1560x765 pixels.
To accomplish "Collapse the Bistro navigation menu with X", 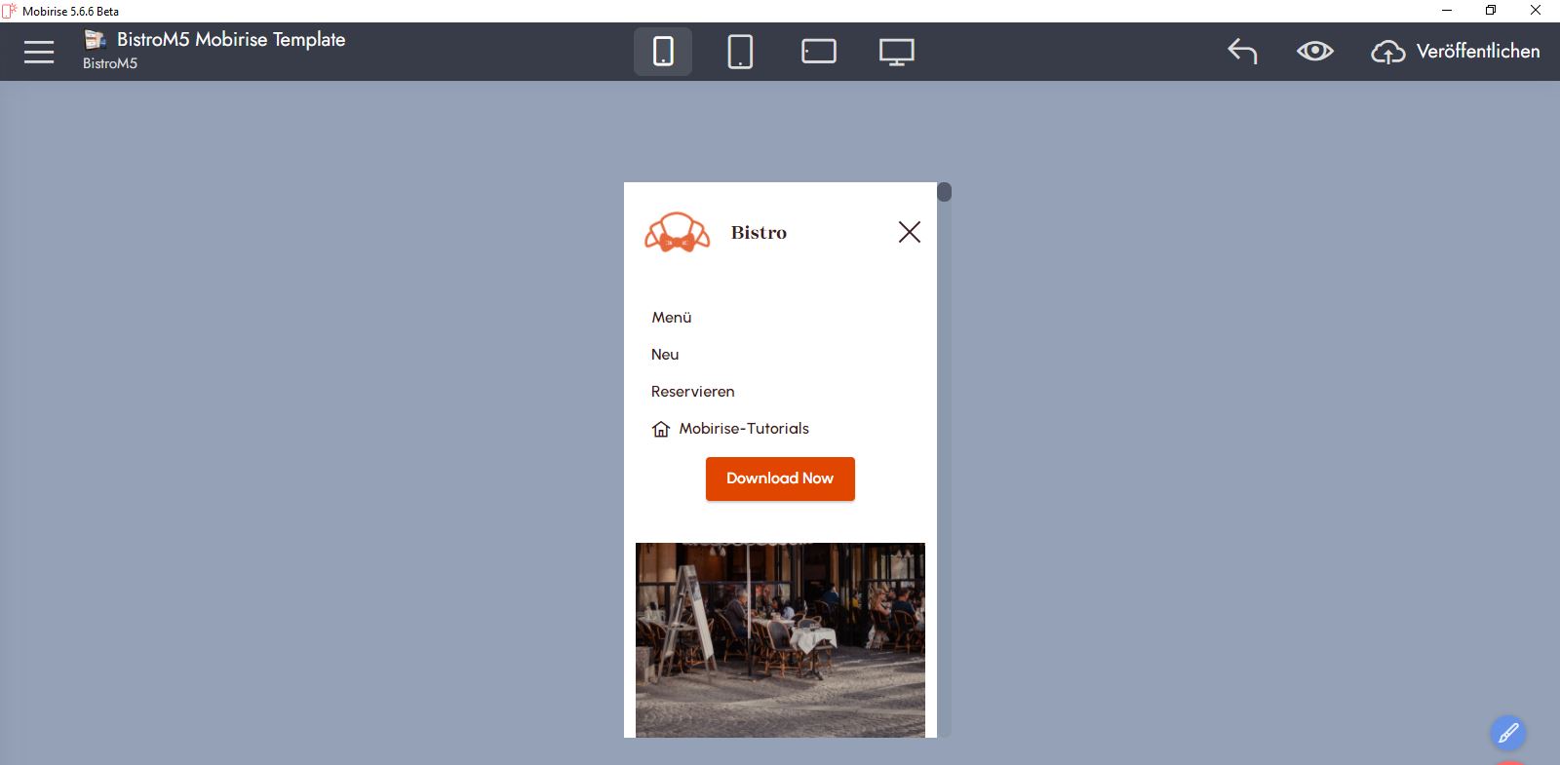I will pyautogui.click(x=909, y=232).
